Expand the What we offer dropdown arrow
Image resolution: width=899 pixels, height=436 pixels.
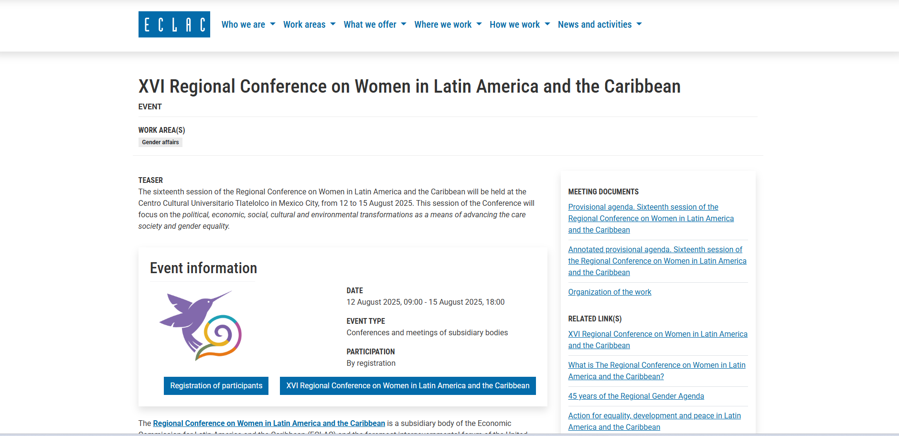[404, 24]
